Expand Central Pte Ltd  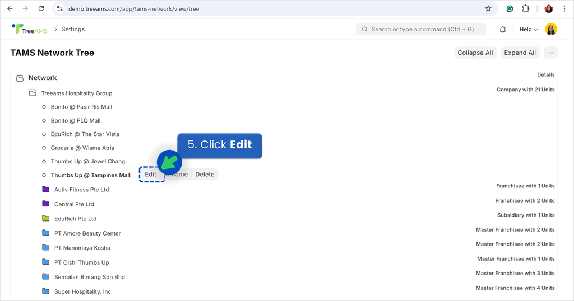coord(74,204)
